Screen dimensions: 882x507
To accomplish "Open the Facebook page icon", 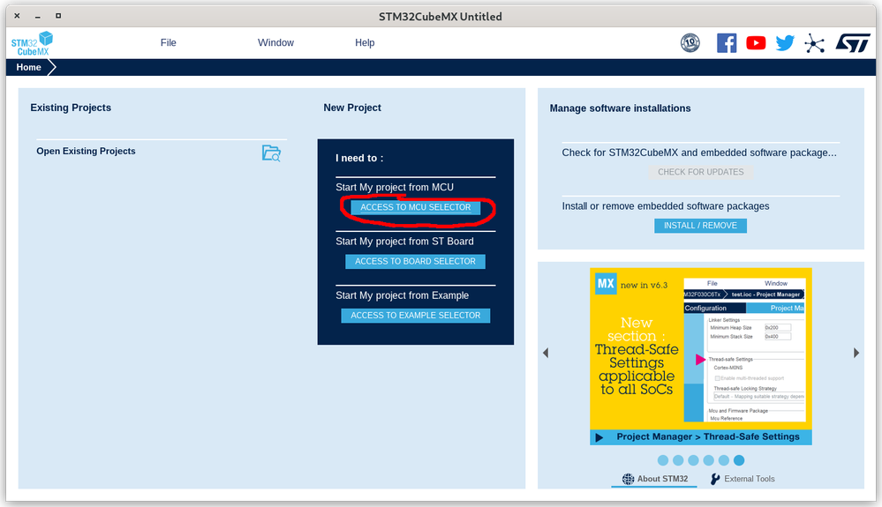I will (727, 42).
